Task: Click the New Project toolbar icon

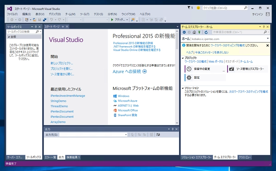Action: pos(27,20)
